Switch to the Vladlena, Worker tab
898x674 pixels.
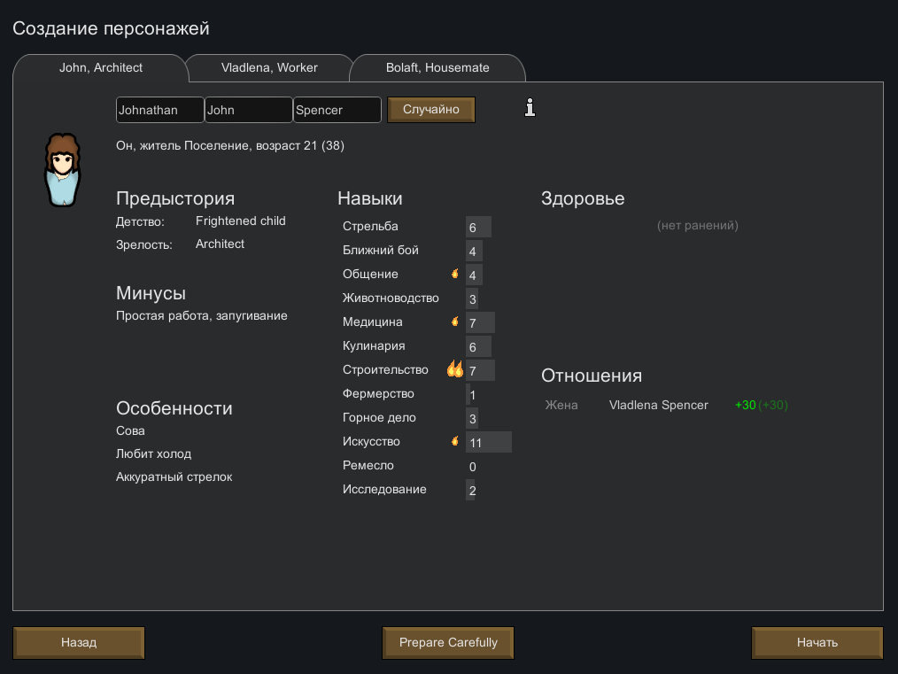pyautogui.click(x=269, y=67)
